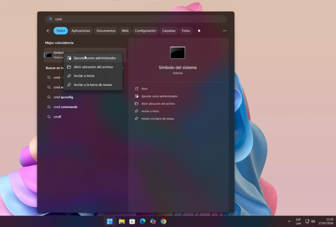This screenshot has width=336, height=227.
Task: Show more filter tabs with play arrow
Action: 199,30
